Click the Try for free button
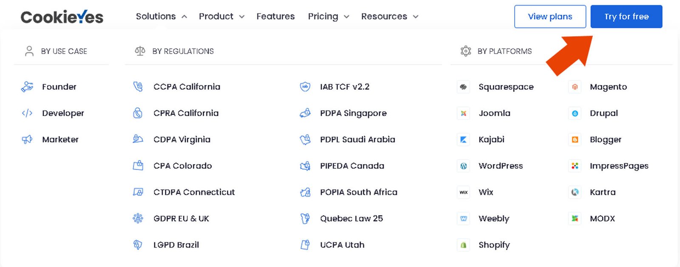This screenshot has height=267, width=680. 626,17
